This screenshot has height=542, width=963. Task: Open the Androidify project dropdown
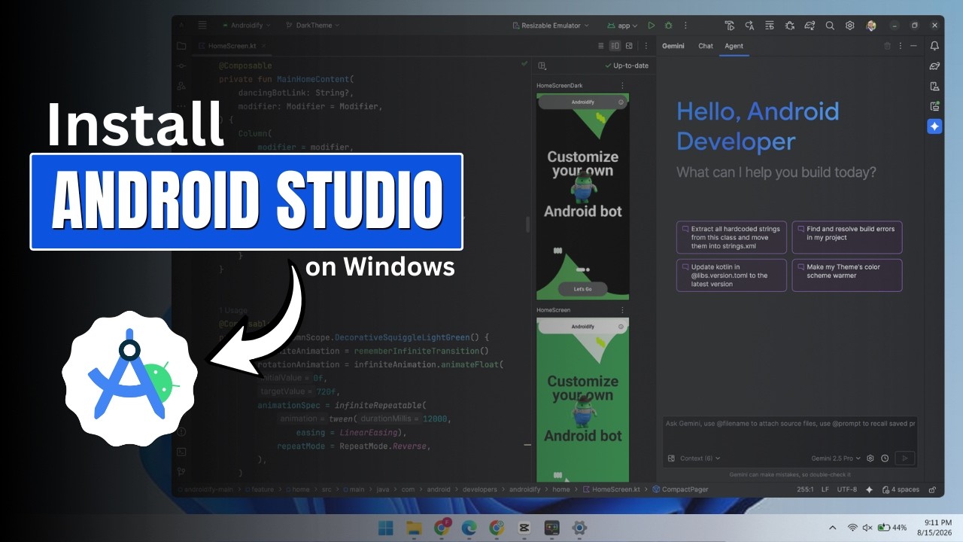248,26
